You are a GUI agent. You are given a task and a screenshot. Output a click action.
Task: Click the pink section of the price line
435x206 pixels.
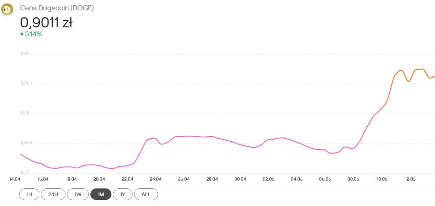tap(189, 136)
